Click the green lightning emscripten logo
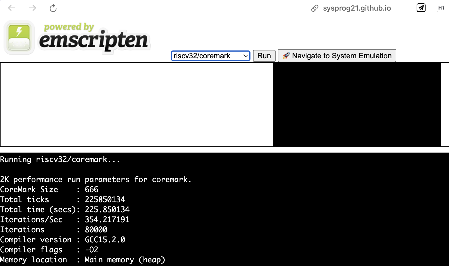The height and width of the screenshot is (266, 449). [19, 37]
